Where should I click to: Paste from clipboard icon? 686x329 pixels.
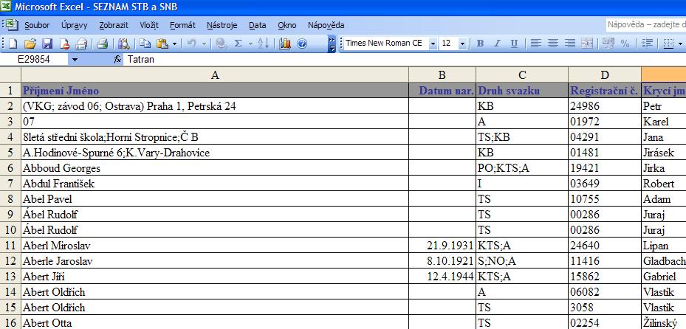coord(162,44)
